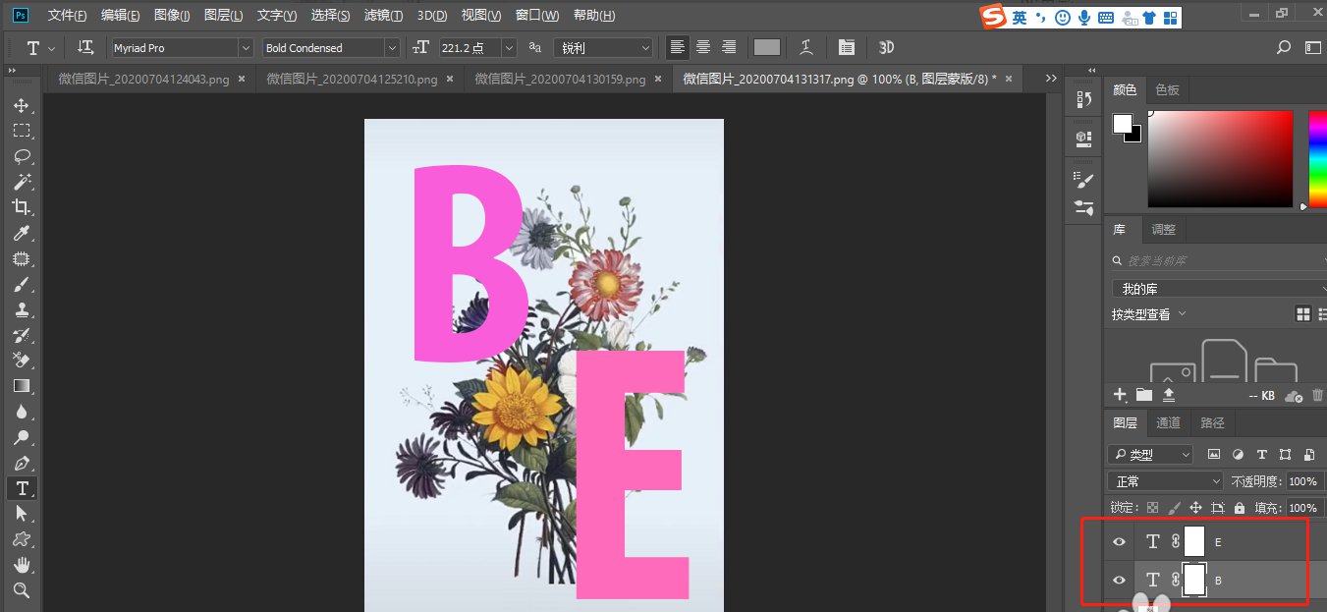The width and height of the screenshot is (1327, 612).
Task: Hide the E text layer
Action: tap(1119, 540)
